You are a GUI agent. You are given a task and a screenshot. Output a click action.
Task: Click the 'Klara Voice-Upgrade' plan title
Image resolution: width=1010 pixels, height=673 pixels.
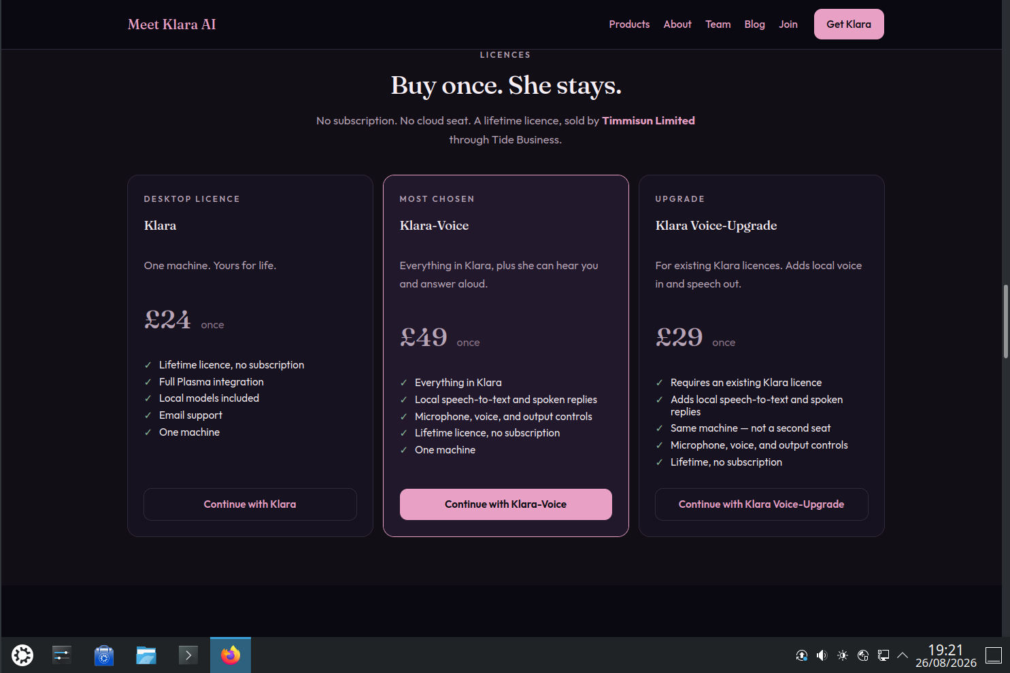click(x=716, y=226)
